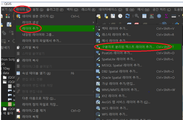The height and width of the screenshot is (120, 183).
Task: Open the 레이어 (L) menu
Action: 22,9
